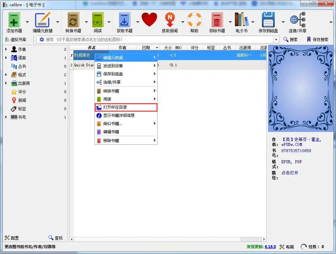Viewport: 336px width, 254px height.
Task: Sort by the 日期 column header
Action: (x=148, y=48)
